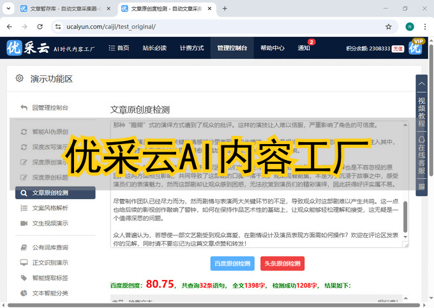
Task: Collapse the right floating panel with chevron
Action: tap(421, 83)
